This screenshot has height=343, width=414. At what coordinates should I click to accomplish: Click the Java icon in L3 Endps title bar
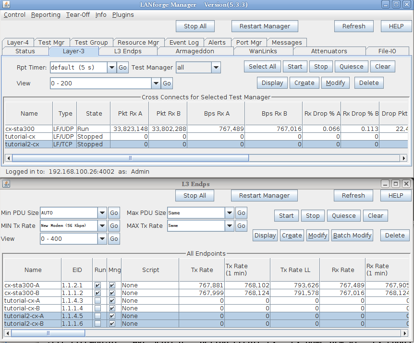(x=6, y=184)
